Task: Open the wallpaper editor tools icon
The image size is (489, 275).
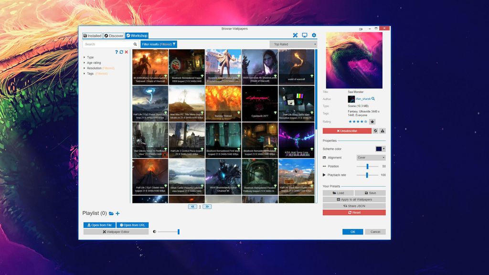Action: (x=295, y=35)
